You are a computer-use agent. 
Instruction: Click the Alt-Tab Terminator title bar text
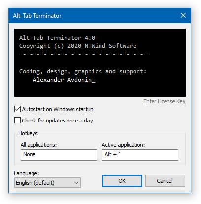tap(37, 16)
